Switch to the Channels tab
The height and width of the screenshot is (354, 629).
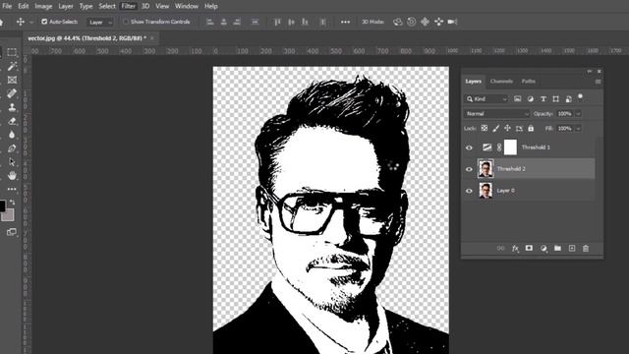tap(501, 82)
